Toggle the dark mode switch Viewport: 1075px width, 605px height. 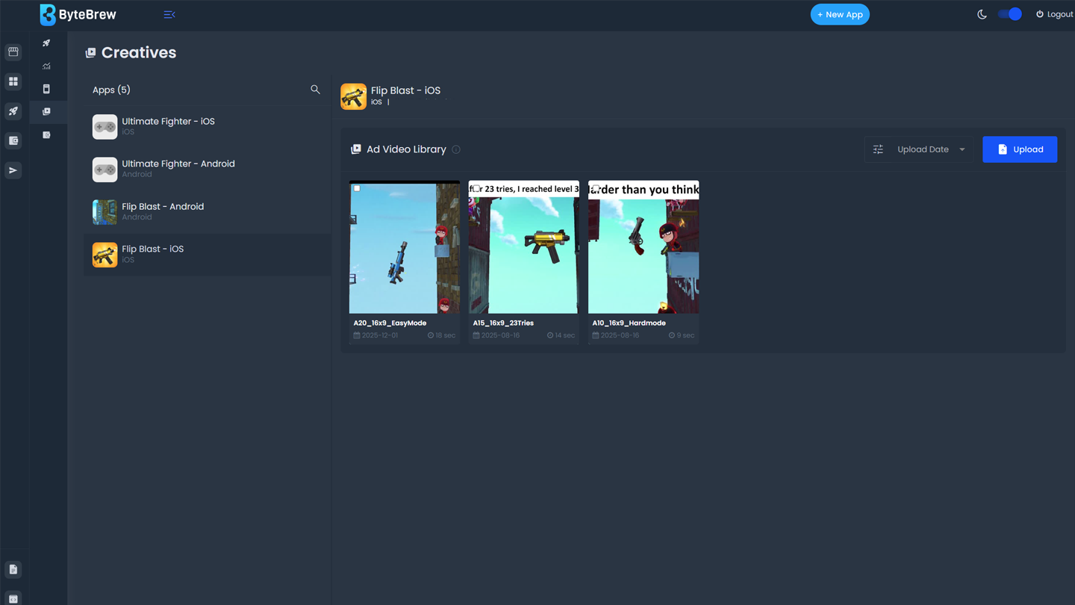pos(1009,14)
